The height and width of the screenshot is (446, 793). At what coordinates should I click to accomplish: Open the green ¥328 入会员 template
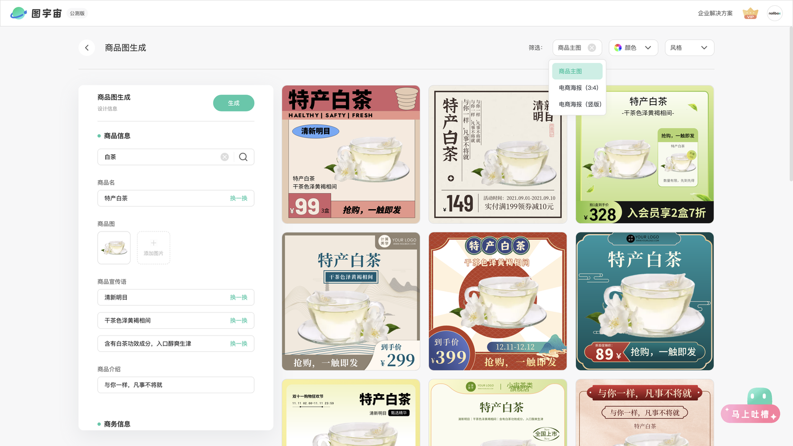(x=644, y=154)
